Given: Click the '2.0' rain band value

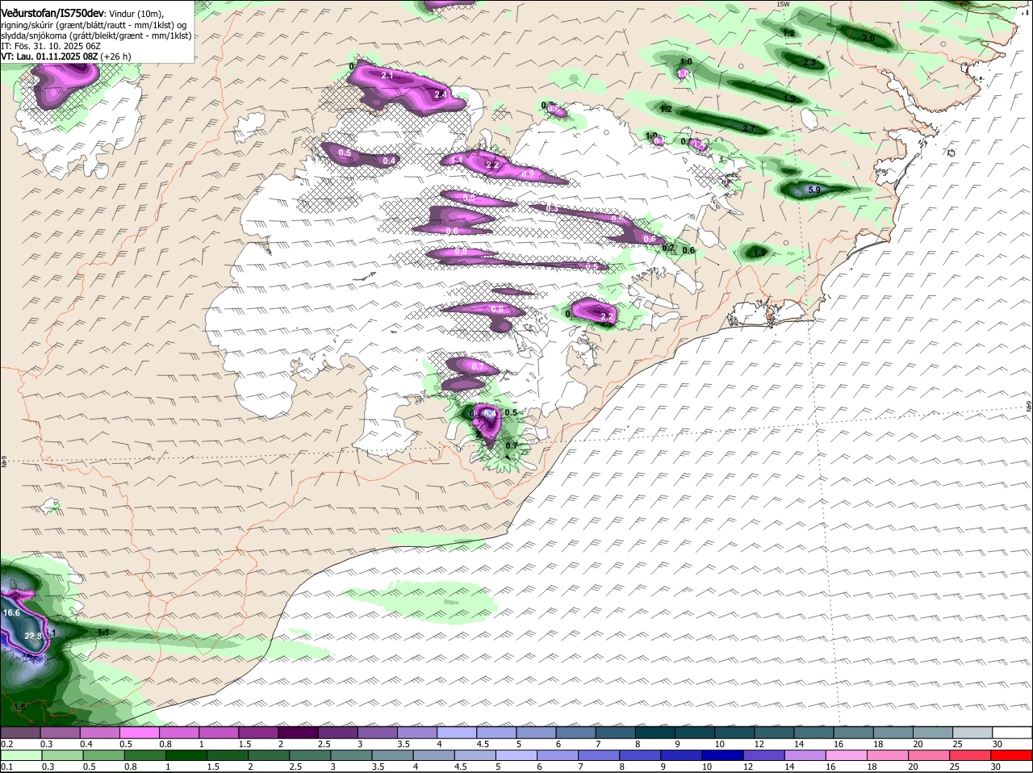Looking at the screenshot, I should point(868,38).
